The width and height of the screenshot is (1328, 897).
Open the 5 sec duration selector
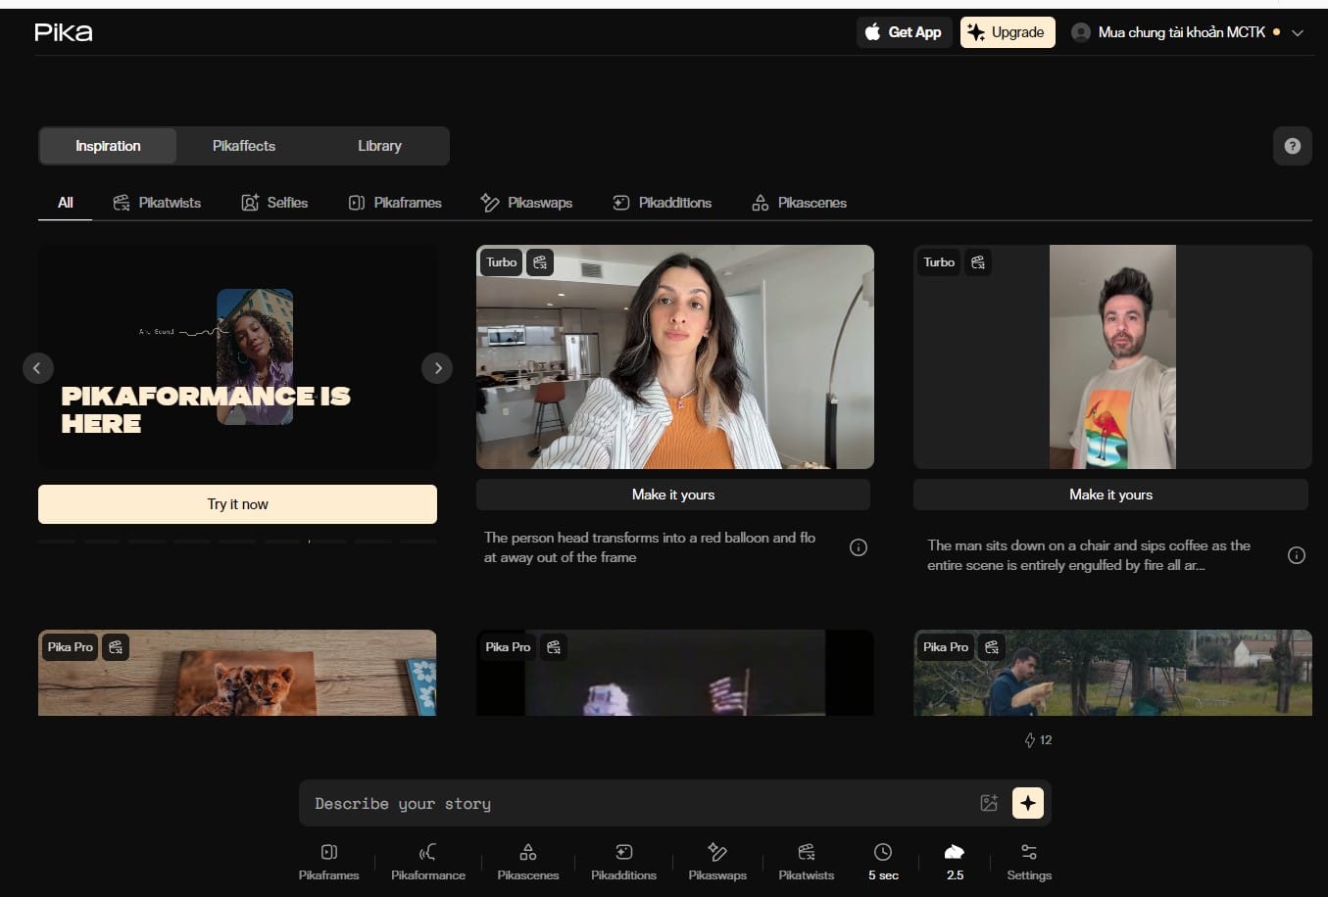point(882,861)
